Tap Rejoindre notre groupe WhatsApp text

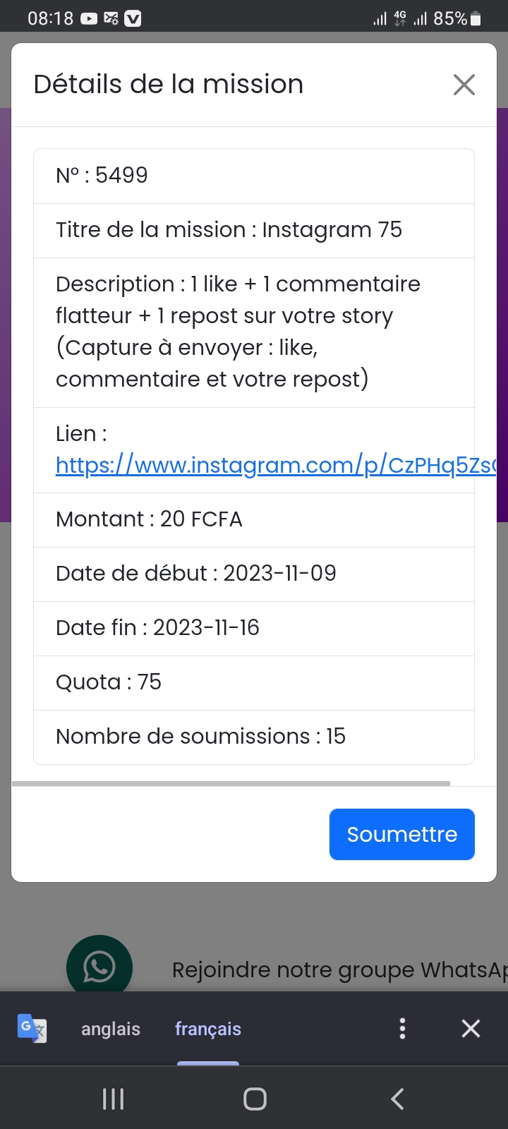pos(339,970)
